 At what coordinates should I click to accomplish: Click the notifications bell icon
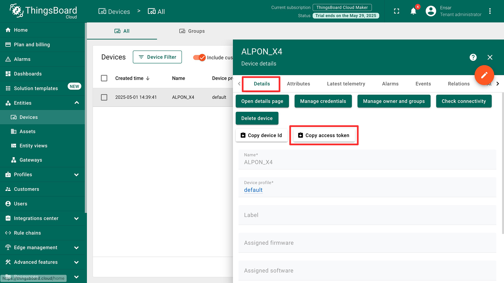[413, 11]
